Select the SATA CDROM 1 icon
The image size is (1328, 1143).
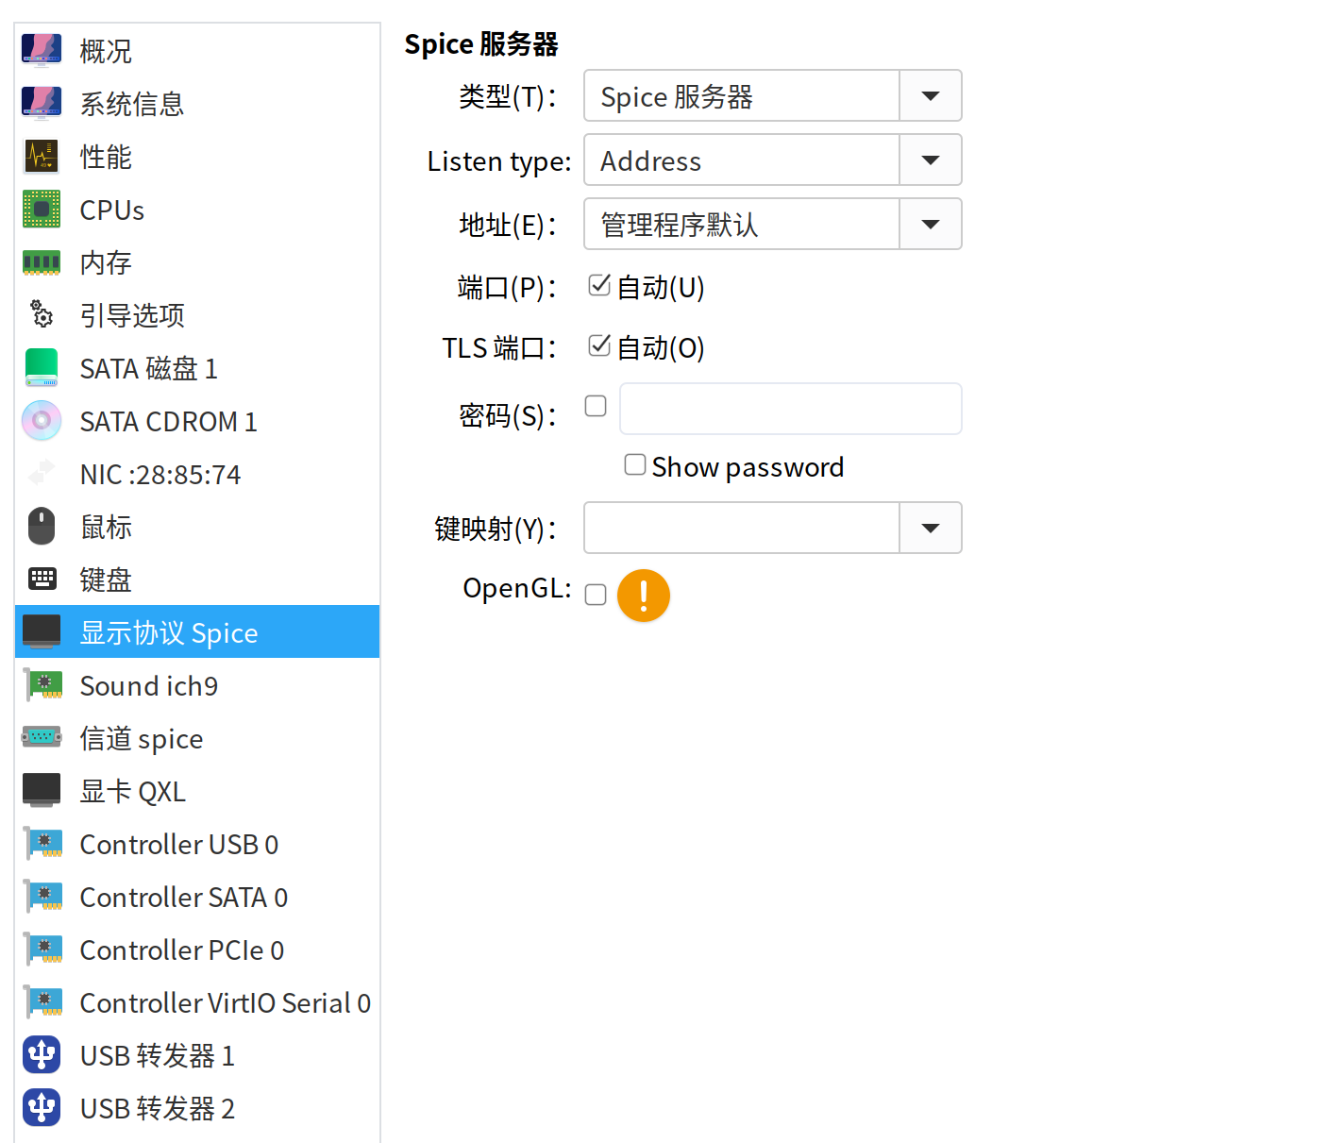42,421
